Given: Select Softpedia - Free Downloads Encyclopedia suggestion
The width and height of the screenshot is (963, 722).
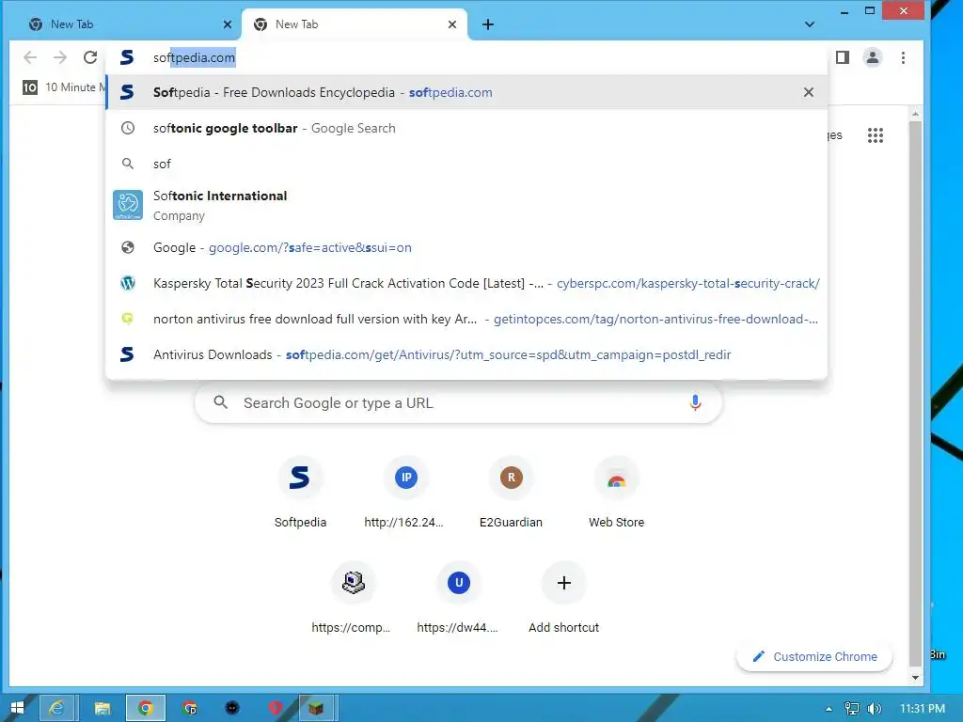Looking at the screenshot, I should 466,92.
